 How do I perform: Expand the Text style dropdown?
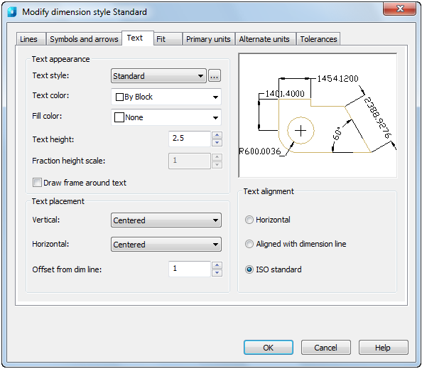[158, 75]
